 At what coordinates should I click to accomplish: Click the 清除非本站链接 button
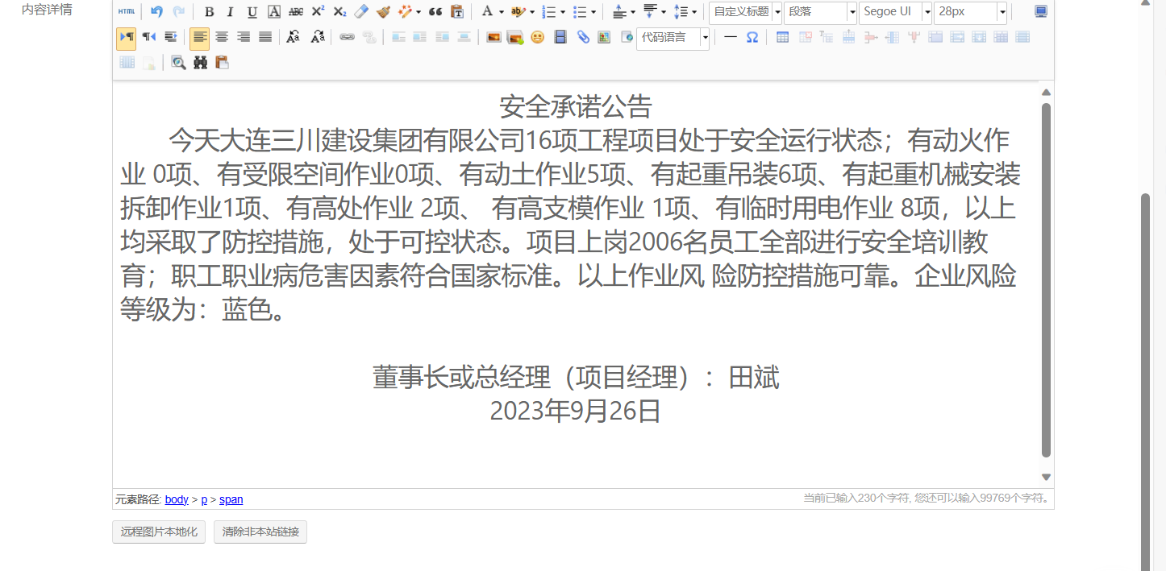click(x=260, y=532)
